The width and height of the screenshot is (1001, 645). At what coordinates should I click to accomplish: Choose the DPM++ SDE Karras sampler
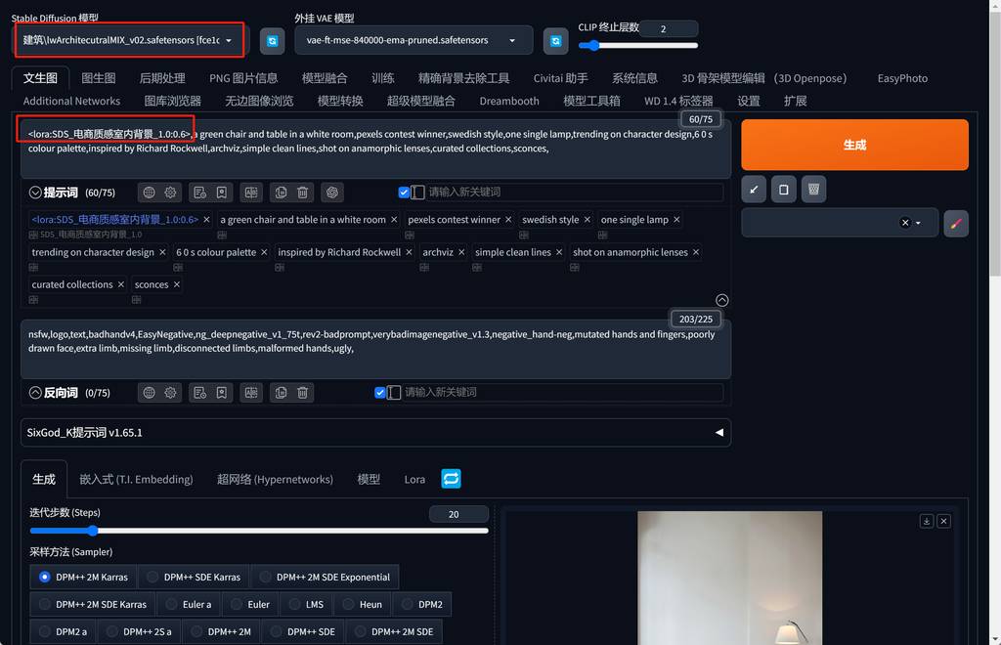click(194, 577)
